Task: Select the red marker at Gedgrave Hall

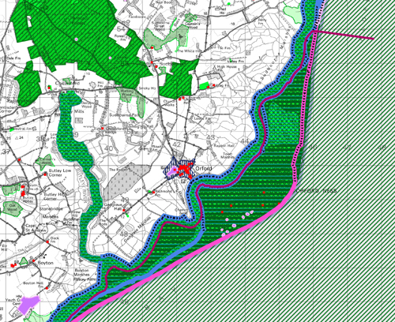Action: pos(123,211)
